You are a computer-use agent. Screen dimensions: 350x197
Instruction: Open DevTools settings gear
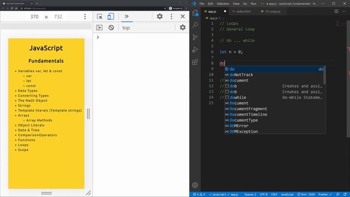pos(160,16)
